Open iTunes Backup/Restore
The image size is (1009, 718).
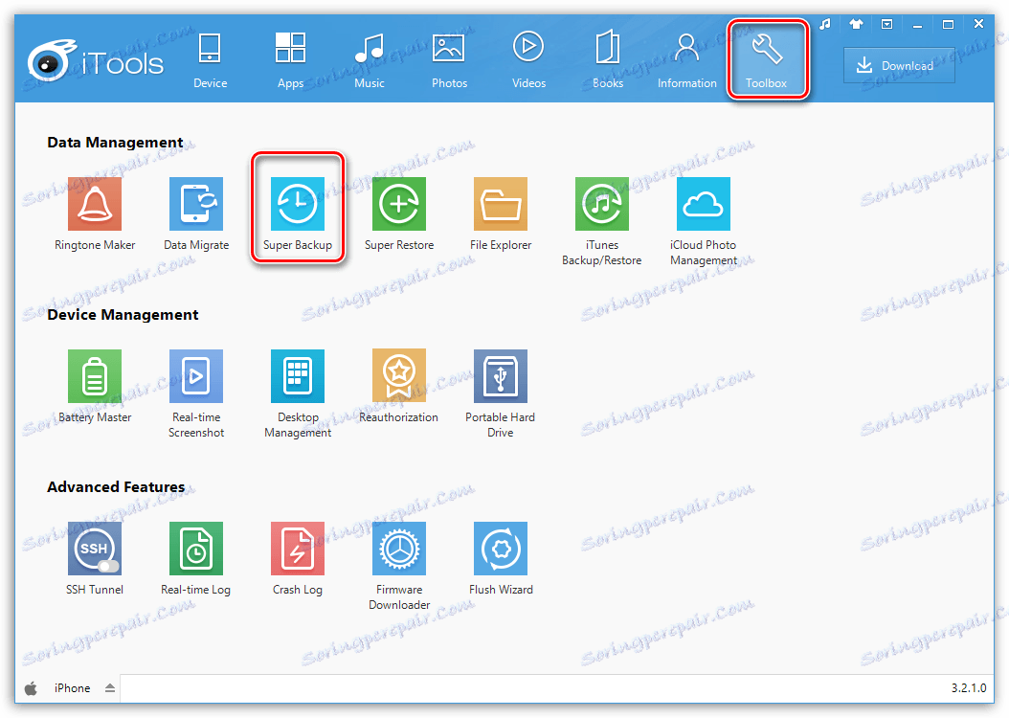tap(602, 204)
